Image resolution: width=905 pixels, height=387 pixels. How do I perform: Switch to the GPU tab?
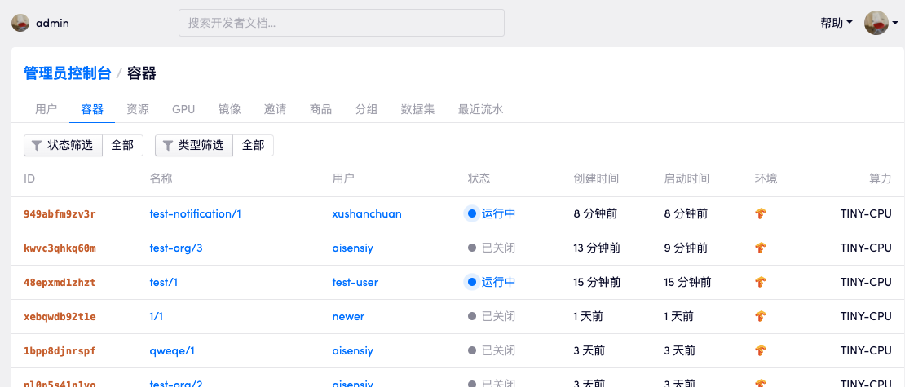click(x=183, y=109)
